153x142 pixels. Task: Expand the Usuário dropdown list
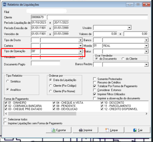point(129,28)
